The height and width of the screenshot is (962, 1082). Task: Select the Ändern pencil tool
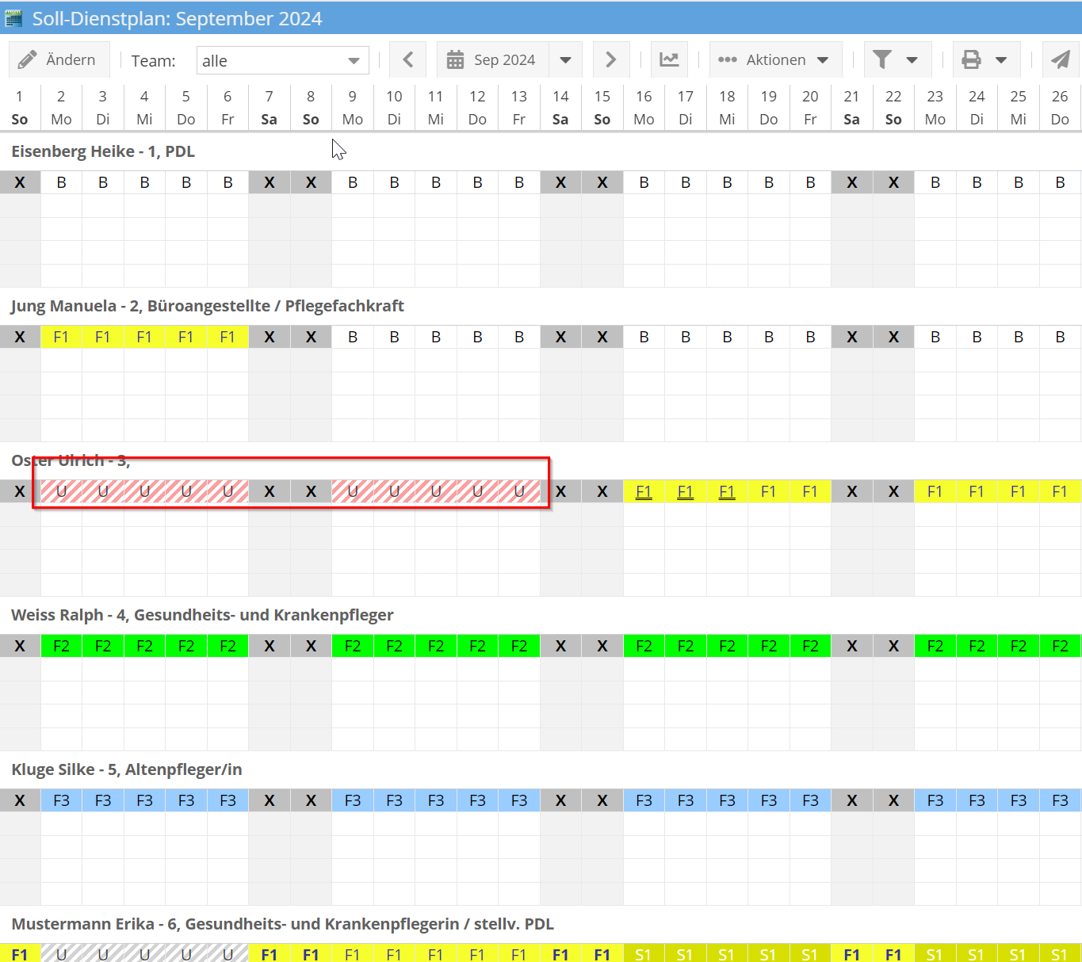point(59,59)
